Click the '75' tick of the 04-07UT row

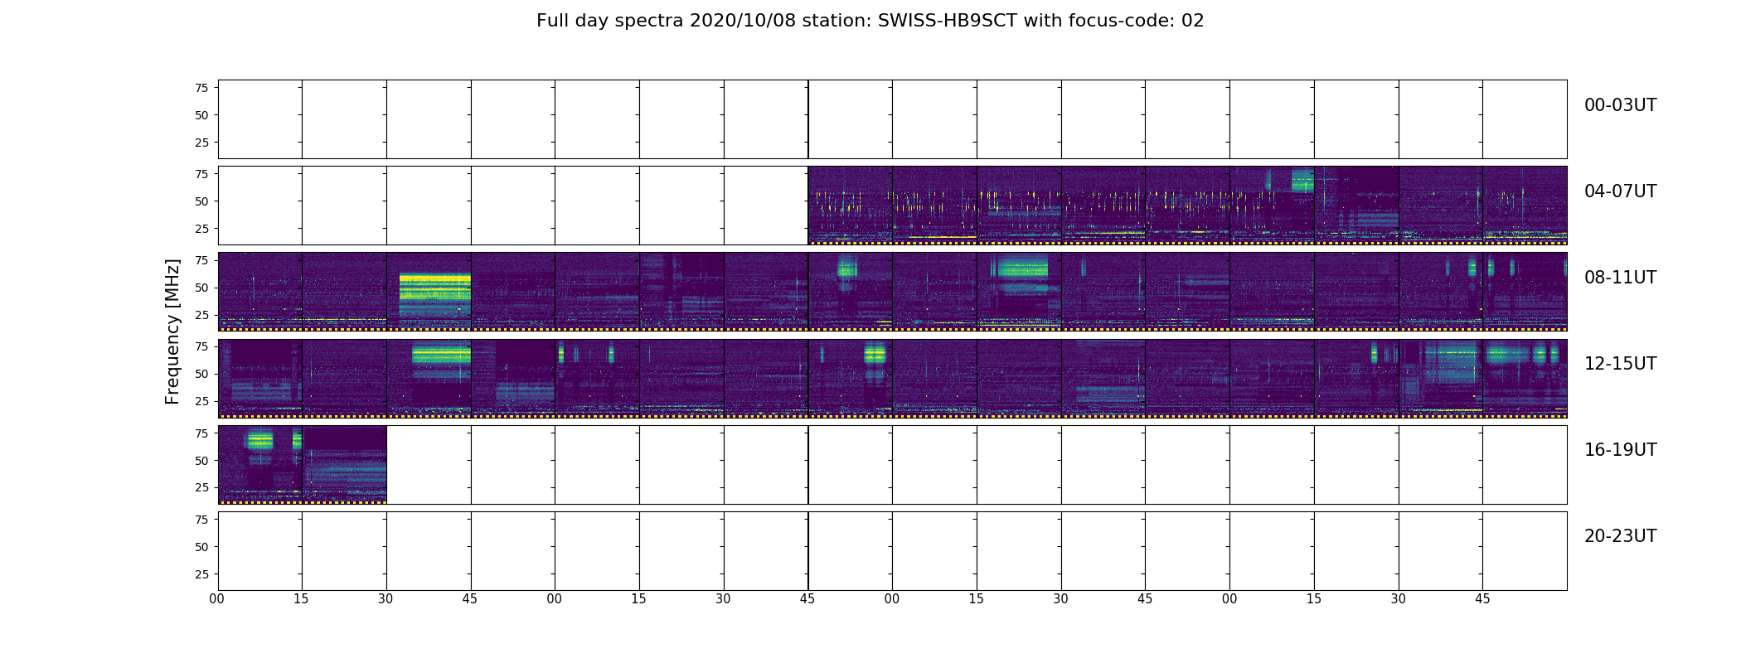[x=201, y=174]
